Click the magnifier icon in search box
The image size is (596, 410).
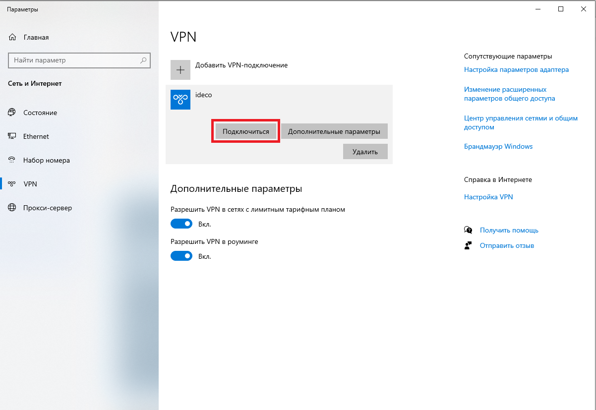pos(144,60)
